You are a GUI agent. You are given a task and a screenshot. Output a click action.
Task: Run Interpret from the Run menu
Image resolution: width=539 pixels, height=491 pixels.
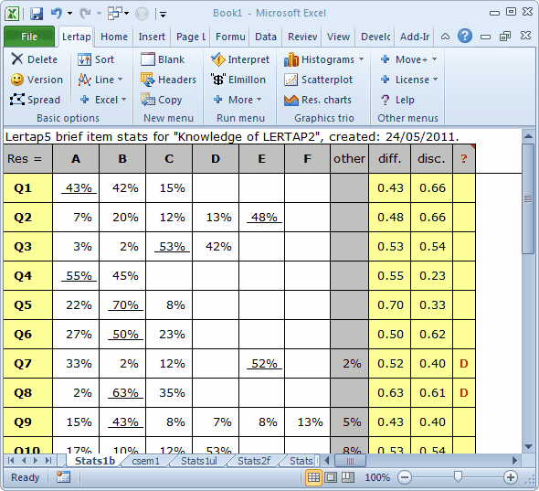pyautogui.click(x=240, y=59)
